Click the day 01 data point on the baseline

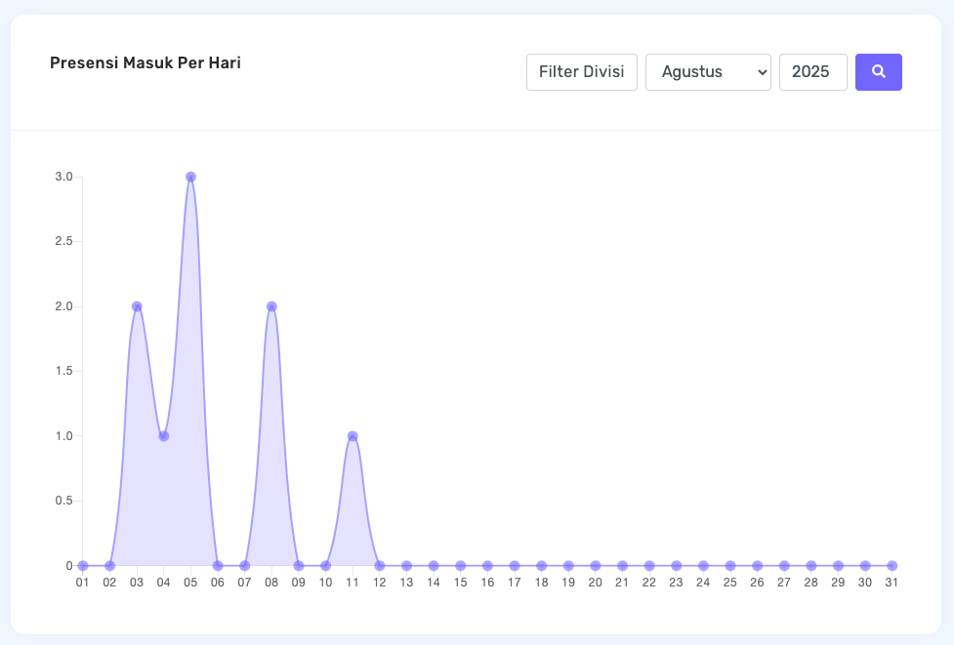click(83, 566)
